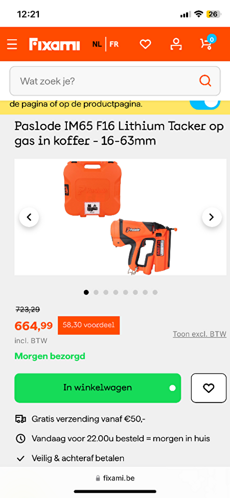Click In winkelwagen button
Screen dimensions: 230x498
98,388
